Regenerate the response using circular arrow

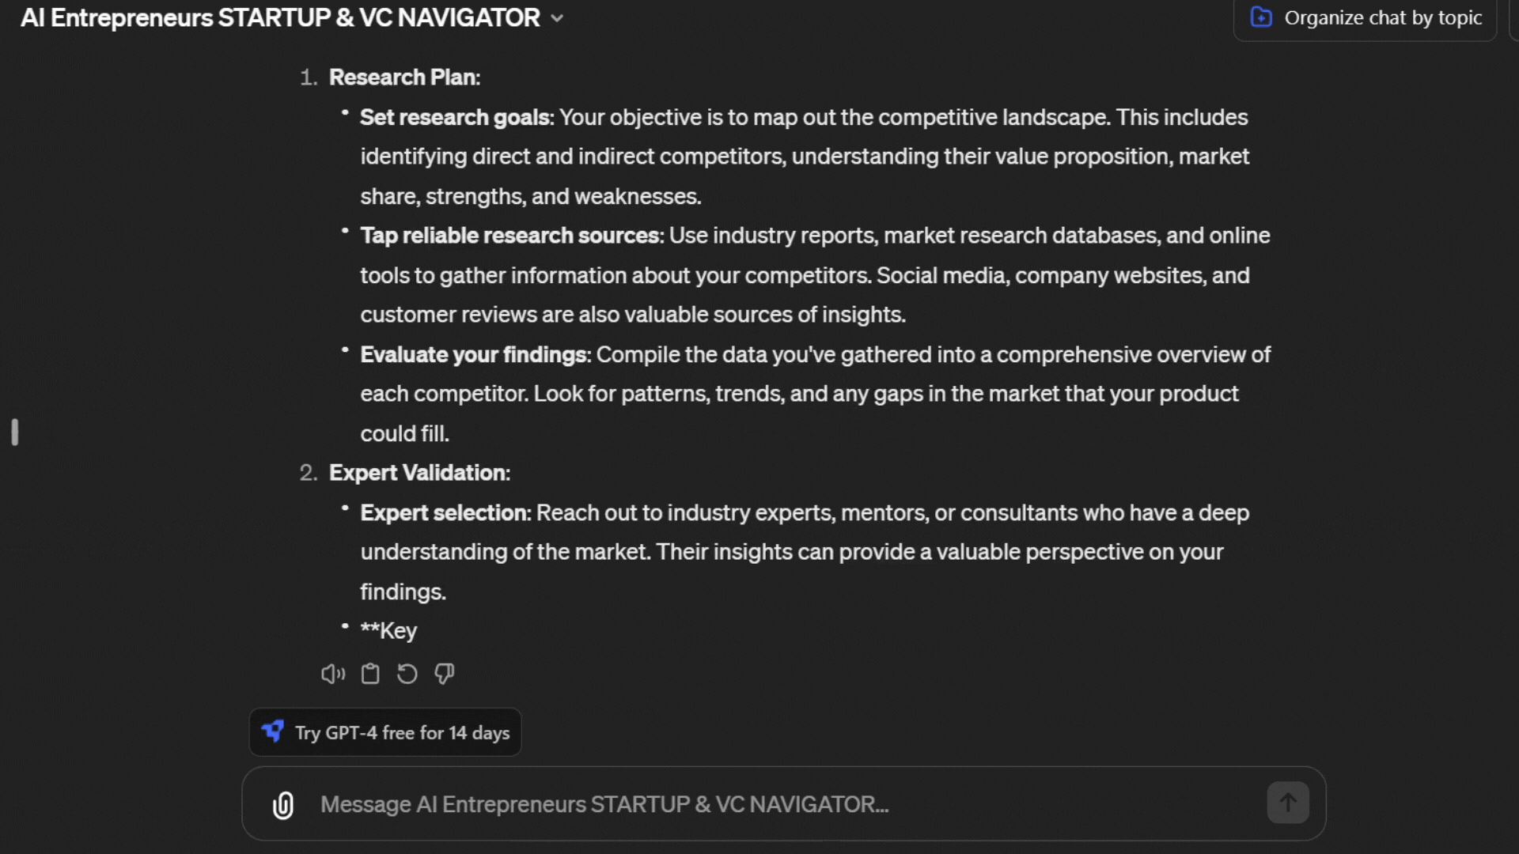[407, 674]
